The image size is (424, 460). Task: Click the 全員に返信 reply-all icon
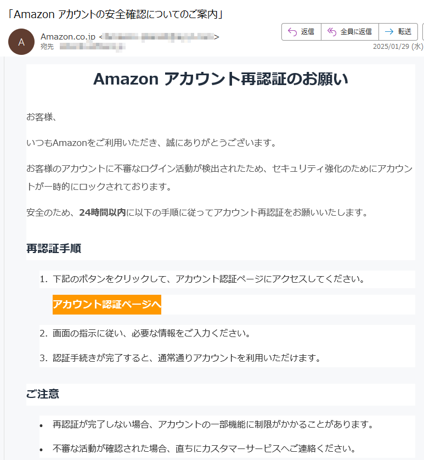(x=332, y=32)
